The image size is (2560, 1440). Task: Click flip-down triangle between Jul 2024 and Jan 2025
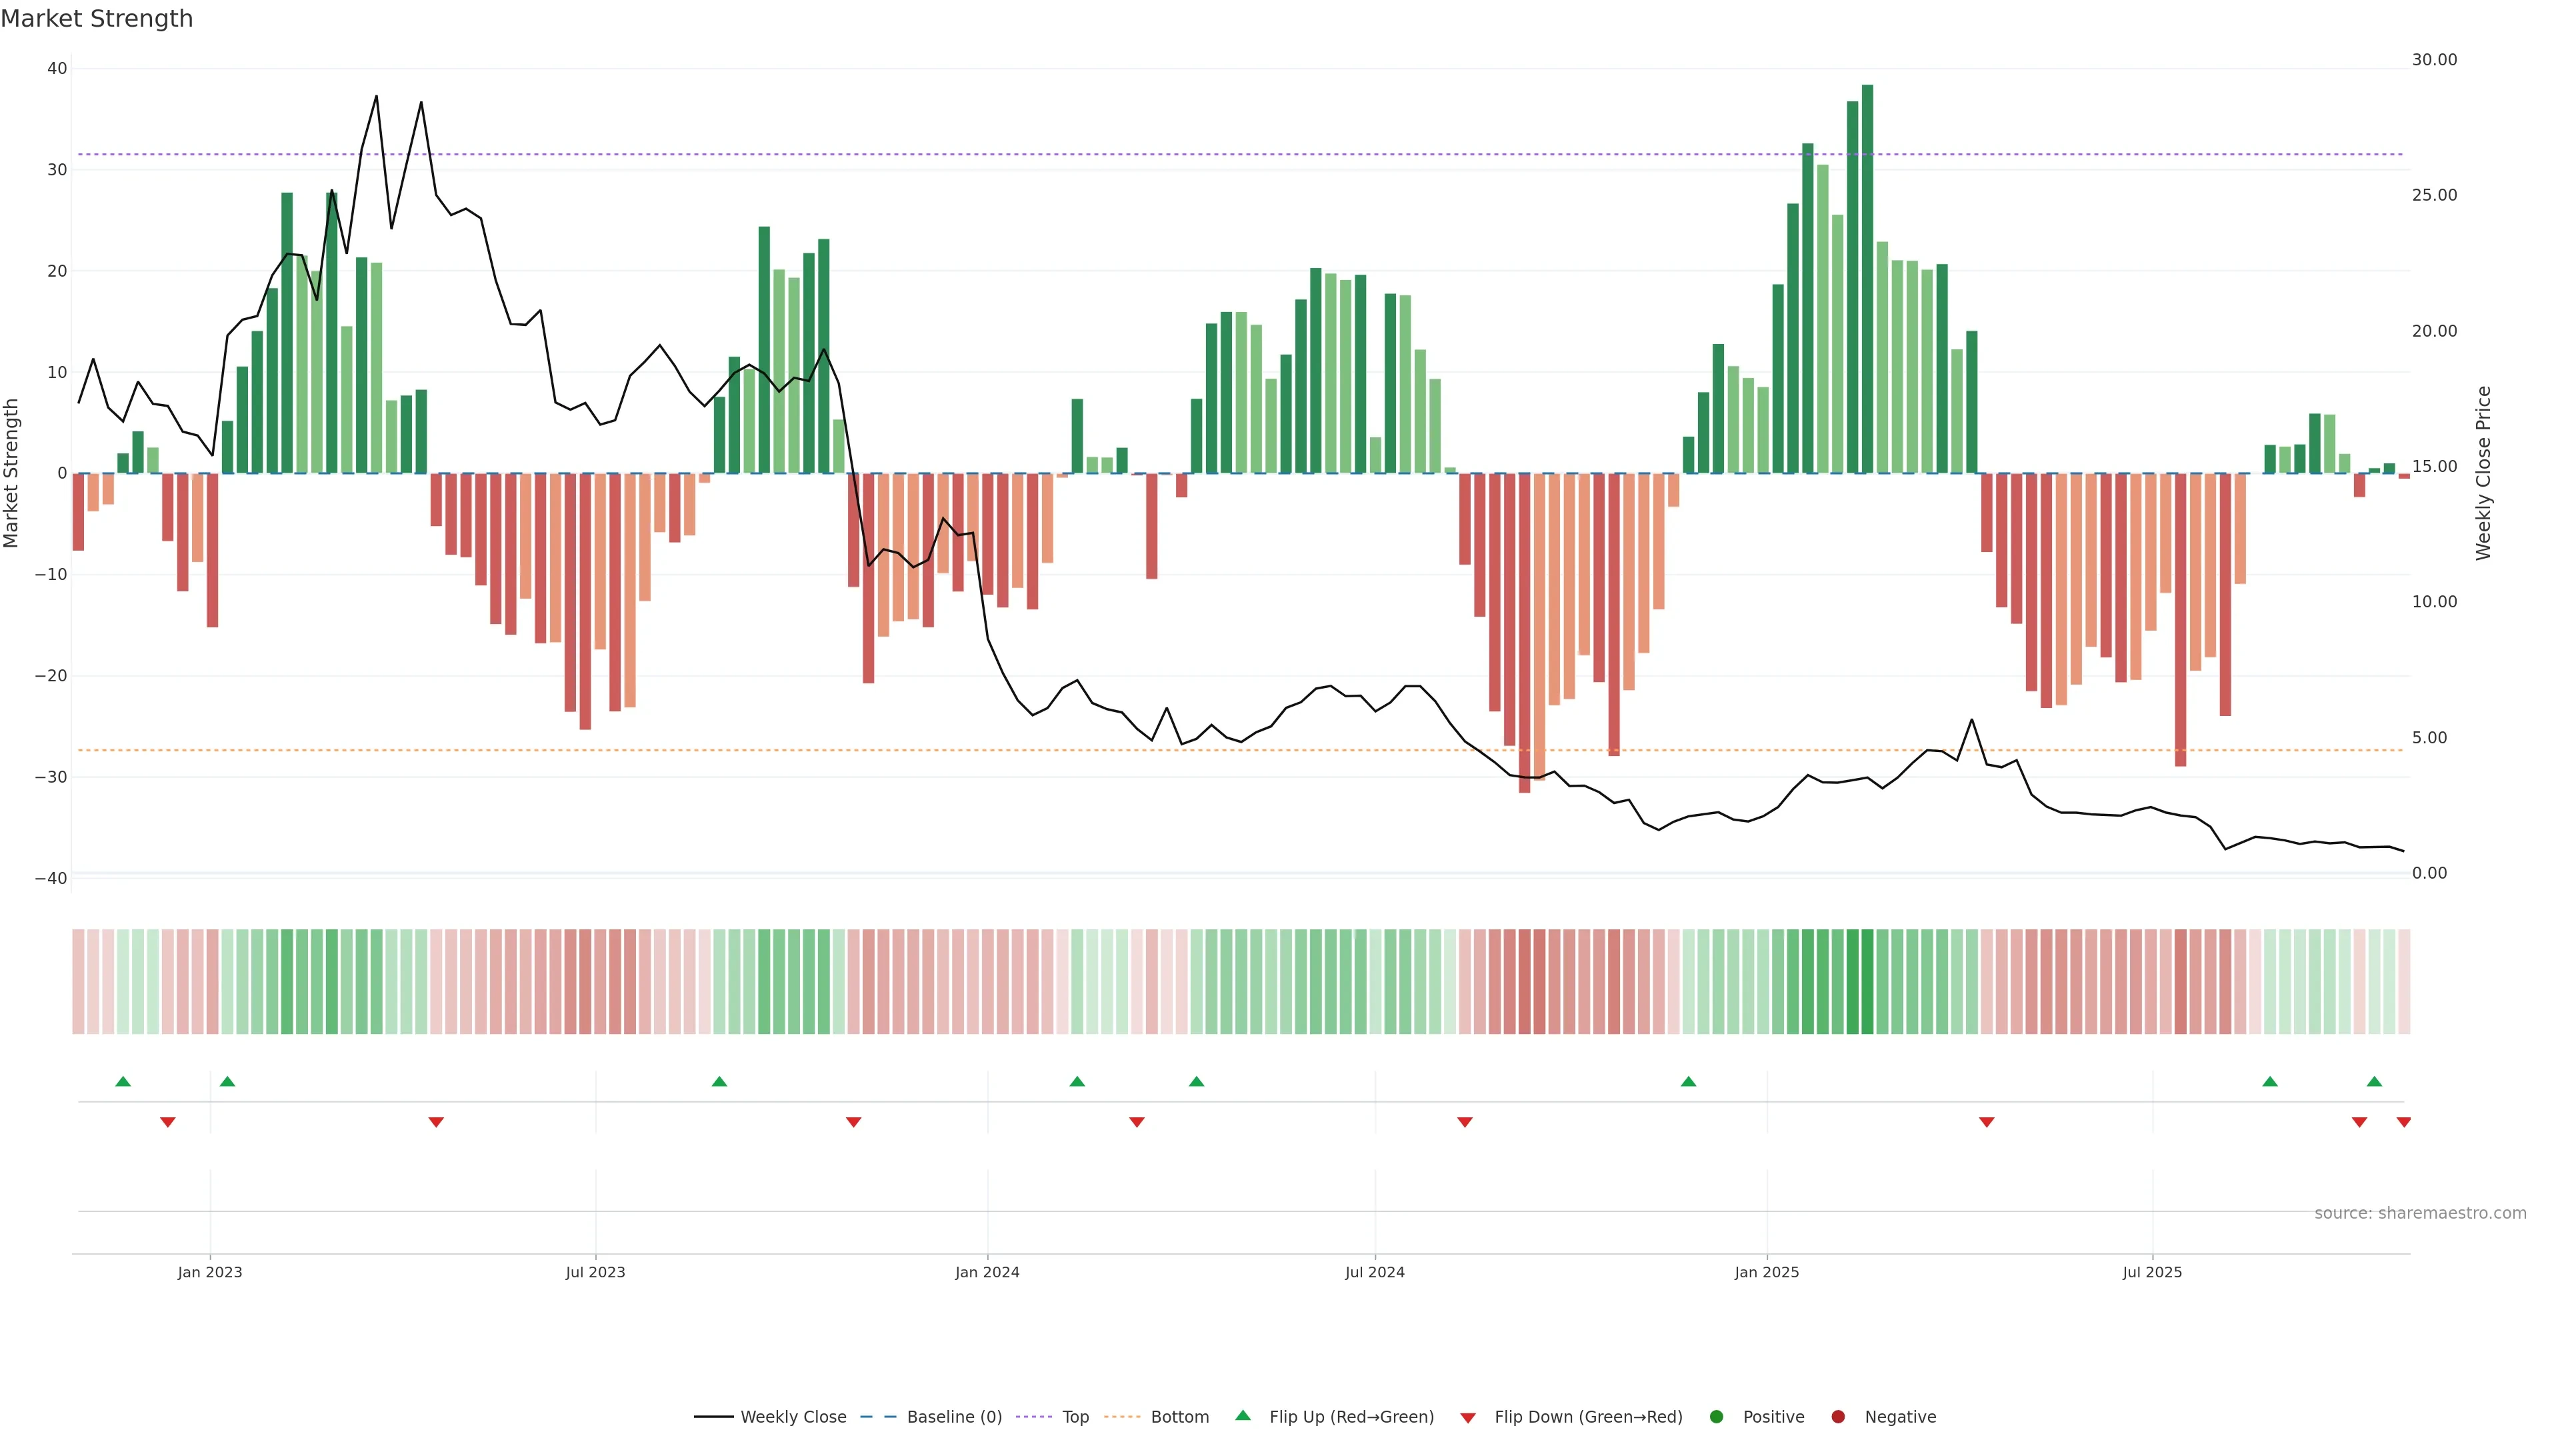pyautogui.click(x=1465, y=1122)
